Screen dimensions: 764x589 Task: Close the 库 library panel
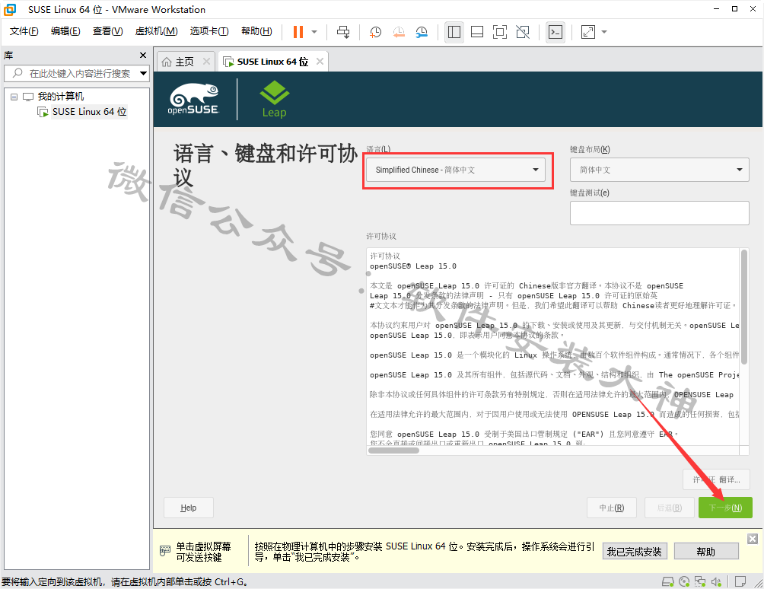[x=143, y=55]
